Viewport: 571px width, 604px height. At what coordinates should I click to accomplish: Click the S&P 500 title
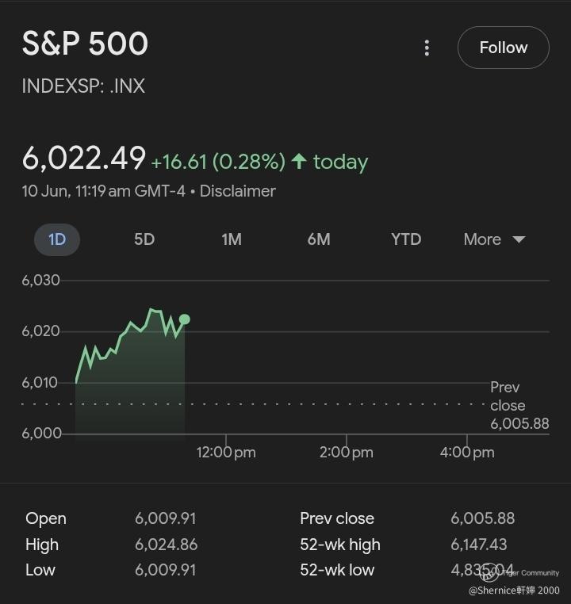[85, 44]
